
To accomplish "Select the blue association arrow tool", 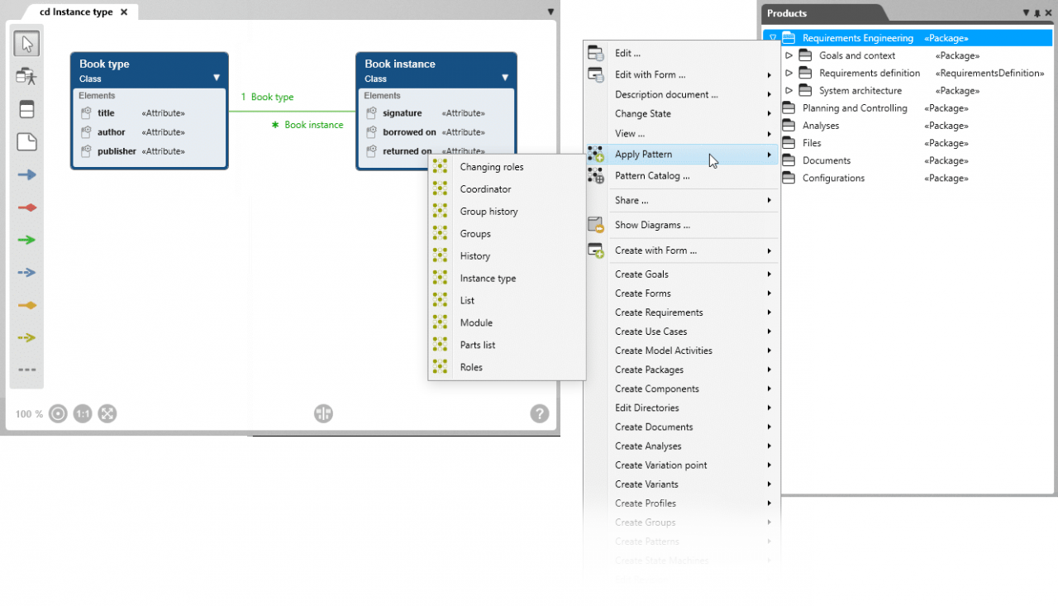I will pyautogui.click(x=26, y=174).
